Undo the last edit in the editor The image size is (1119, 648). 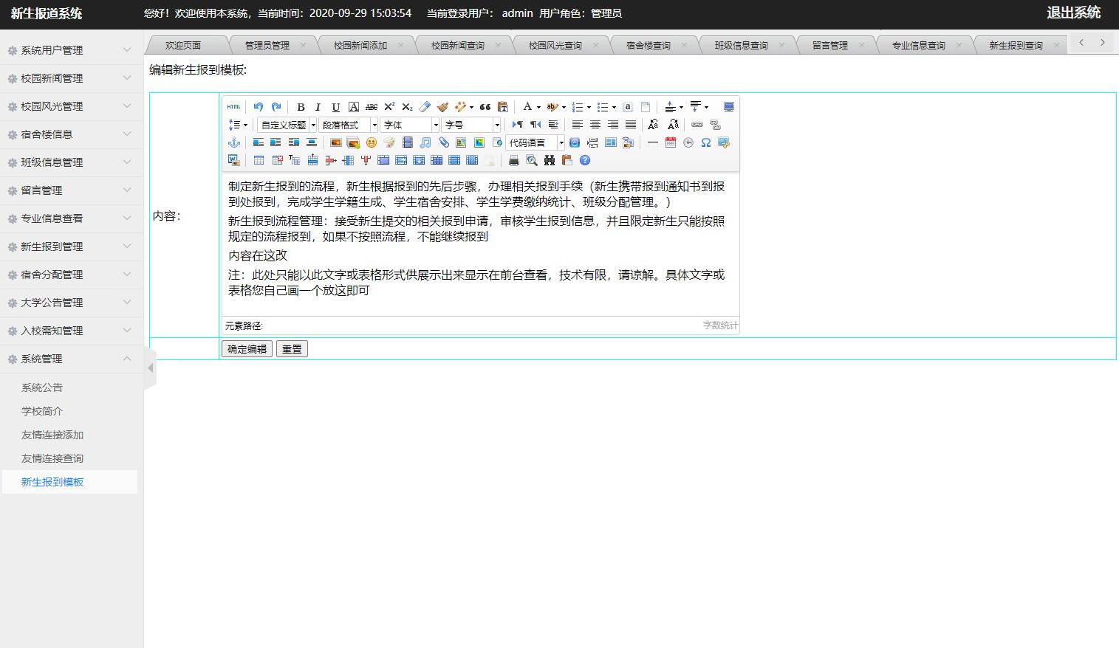click(259, 106)
